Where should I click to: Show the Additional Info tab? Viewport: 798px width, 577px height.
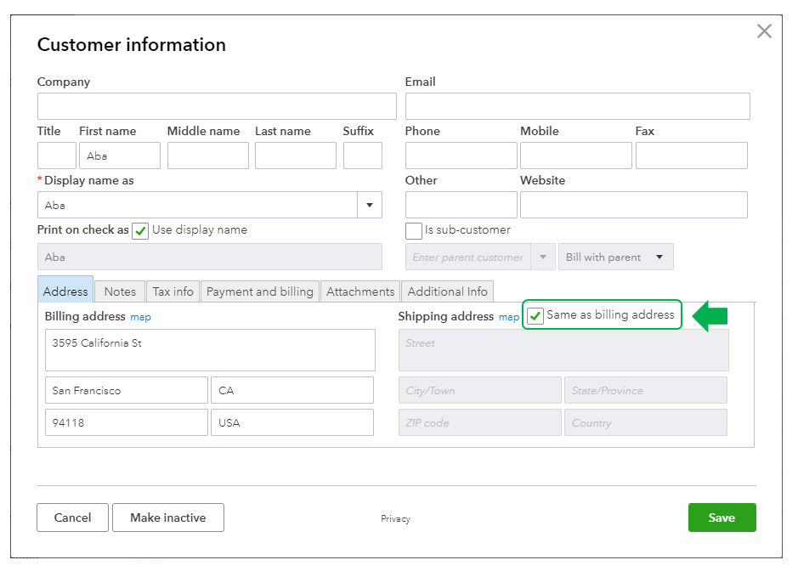tap(447, 291)
